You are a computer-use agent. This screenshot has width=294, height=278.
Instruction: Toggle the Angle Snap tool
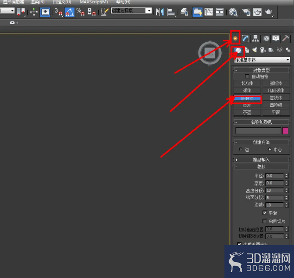point(70,12)
